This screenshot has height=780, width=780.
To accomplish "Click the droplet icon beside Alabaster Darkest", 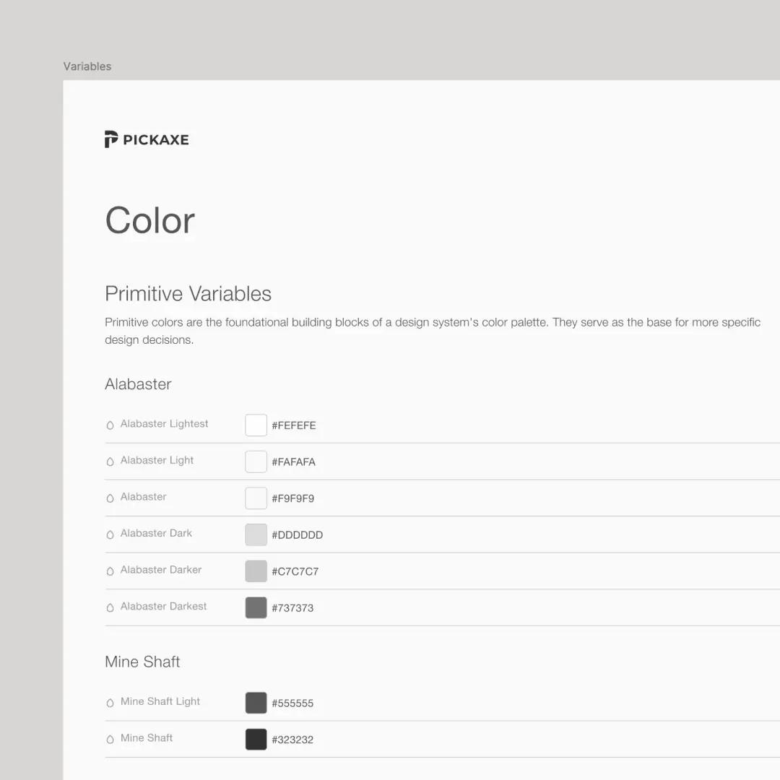I will 110,607.
